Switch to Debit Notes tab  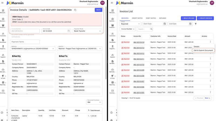click(151, 18)
